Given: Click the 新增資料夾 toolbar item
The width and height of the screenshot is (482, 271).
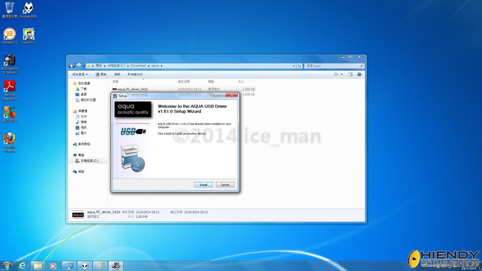Looking at the screenshot, I should pyautogui.click(x=135, y=75).
